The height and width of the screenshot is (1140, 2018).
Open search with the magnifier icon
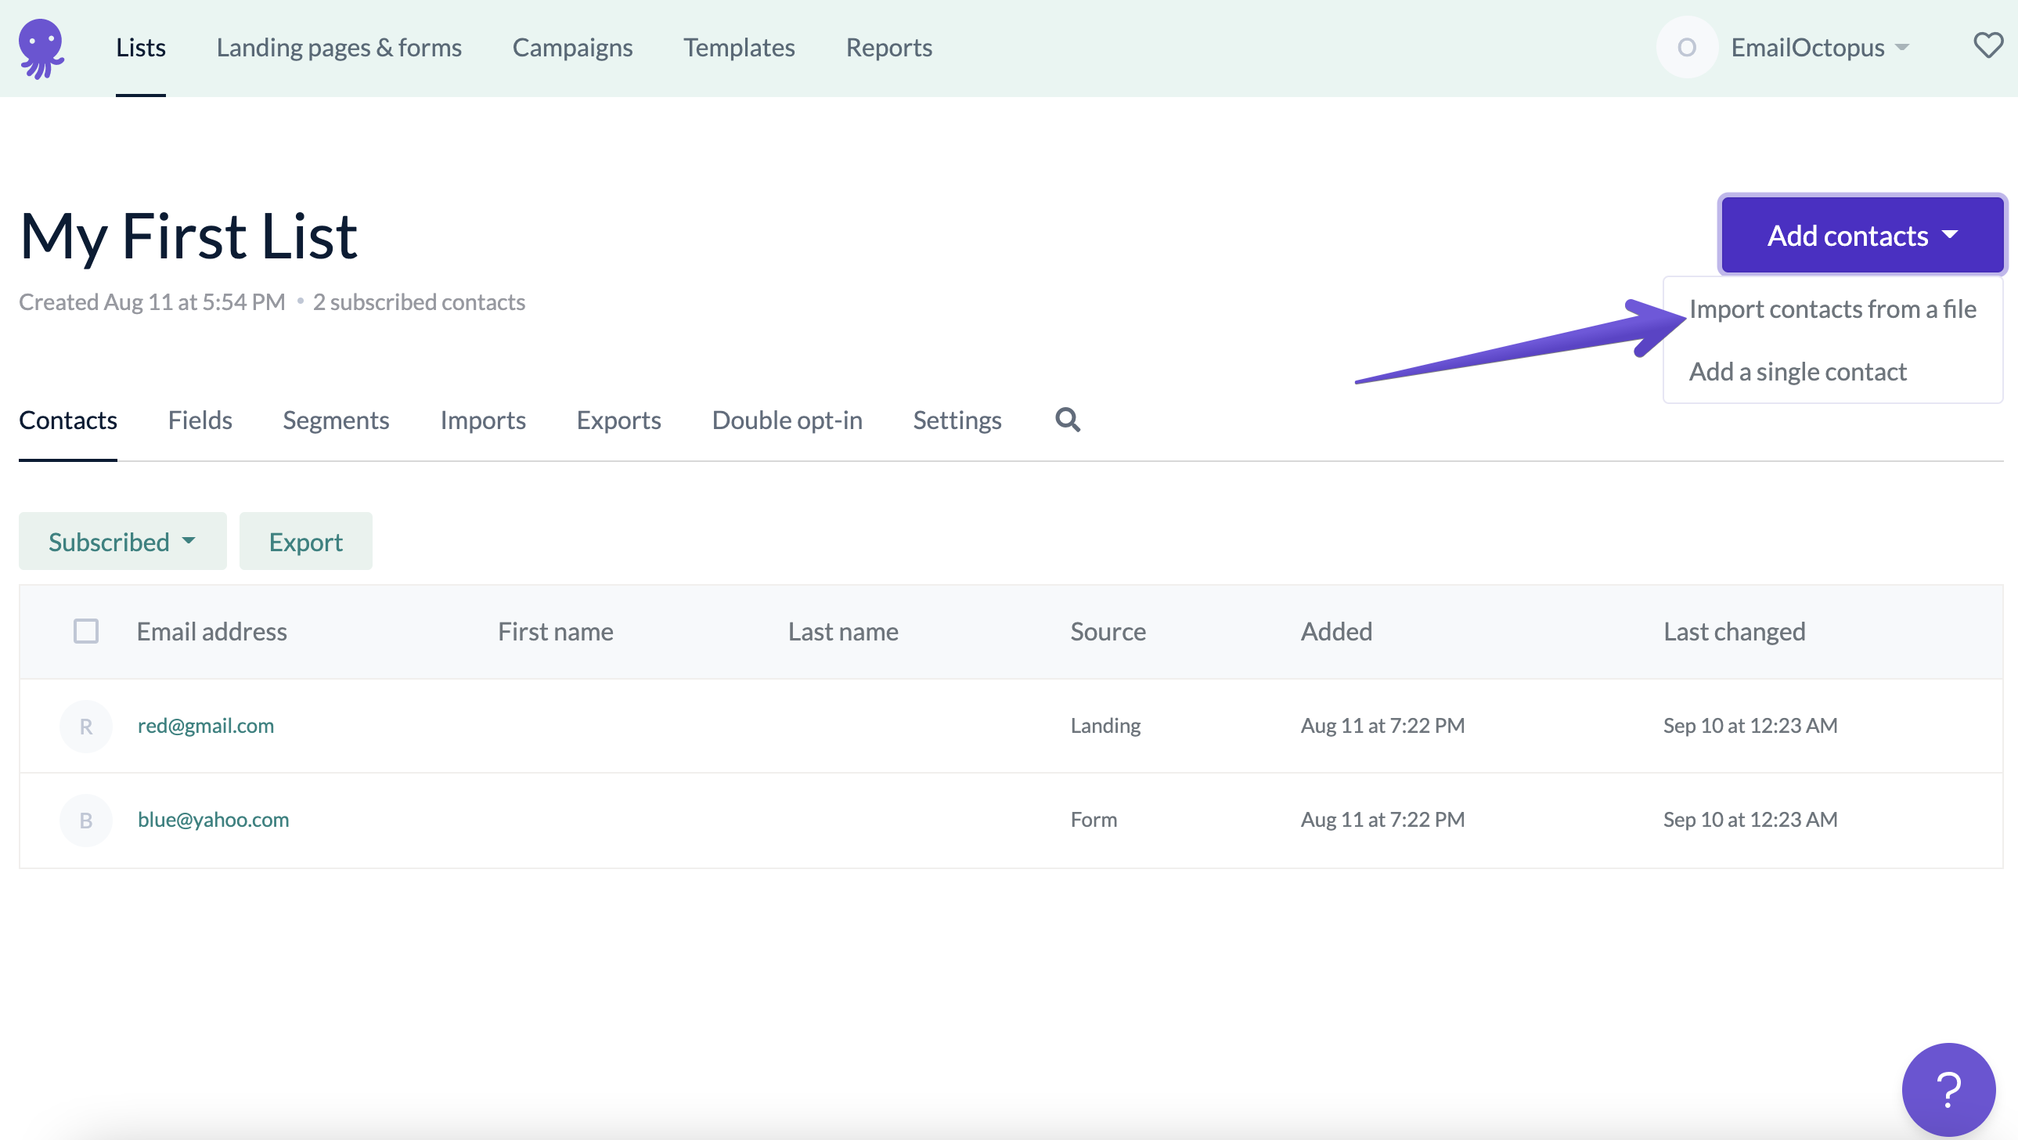click(x=1067, y=420)
